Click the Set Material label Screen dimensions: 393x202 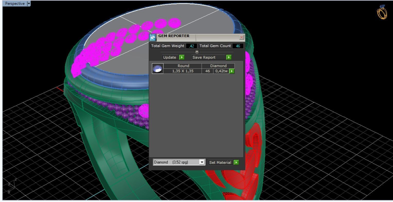(220, 163)
